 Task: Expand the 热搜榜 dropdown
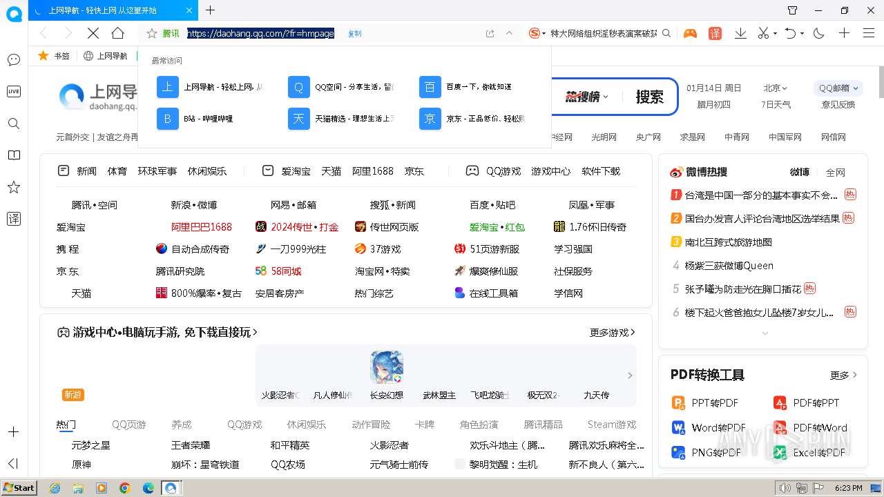(x=587, y=97)
